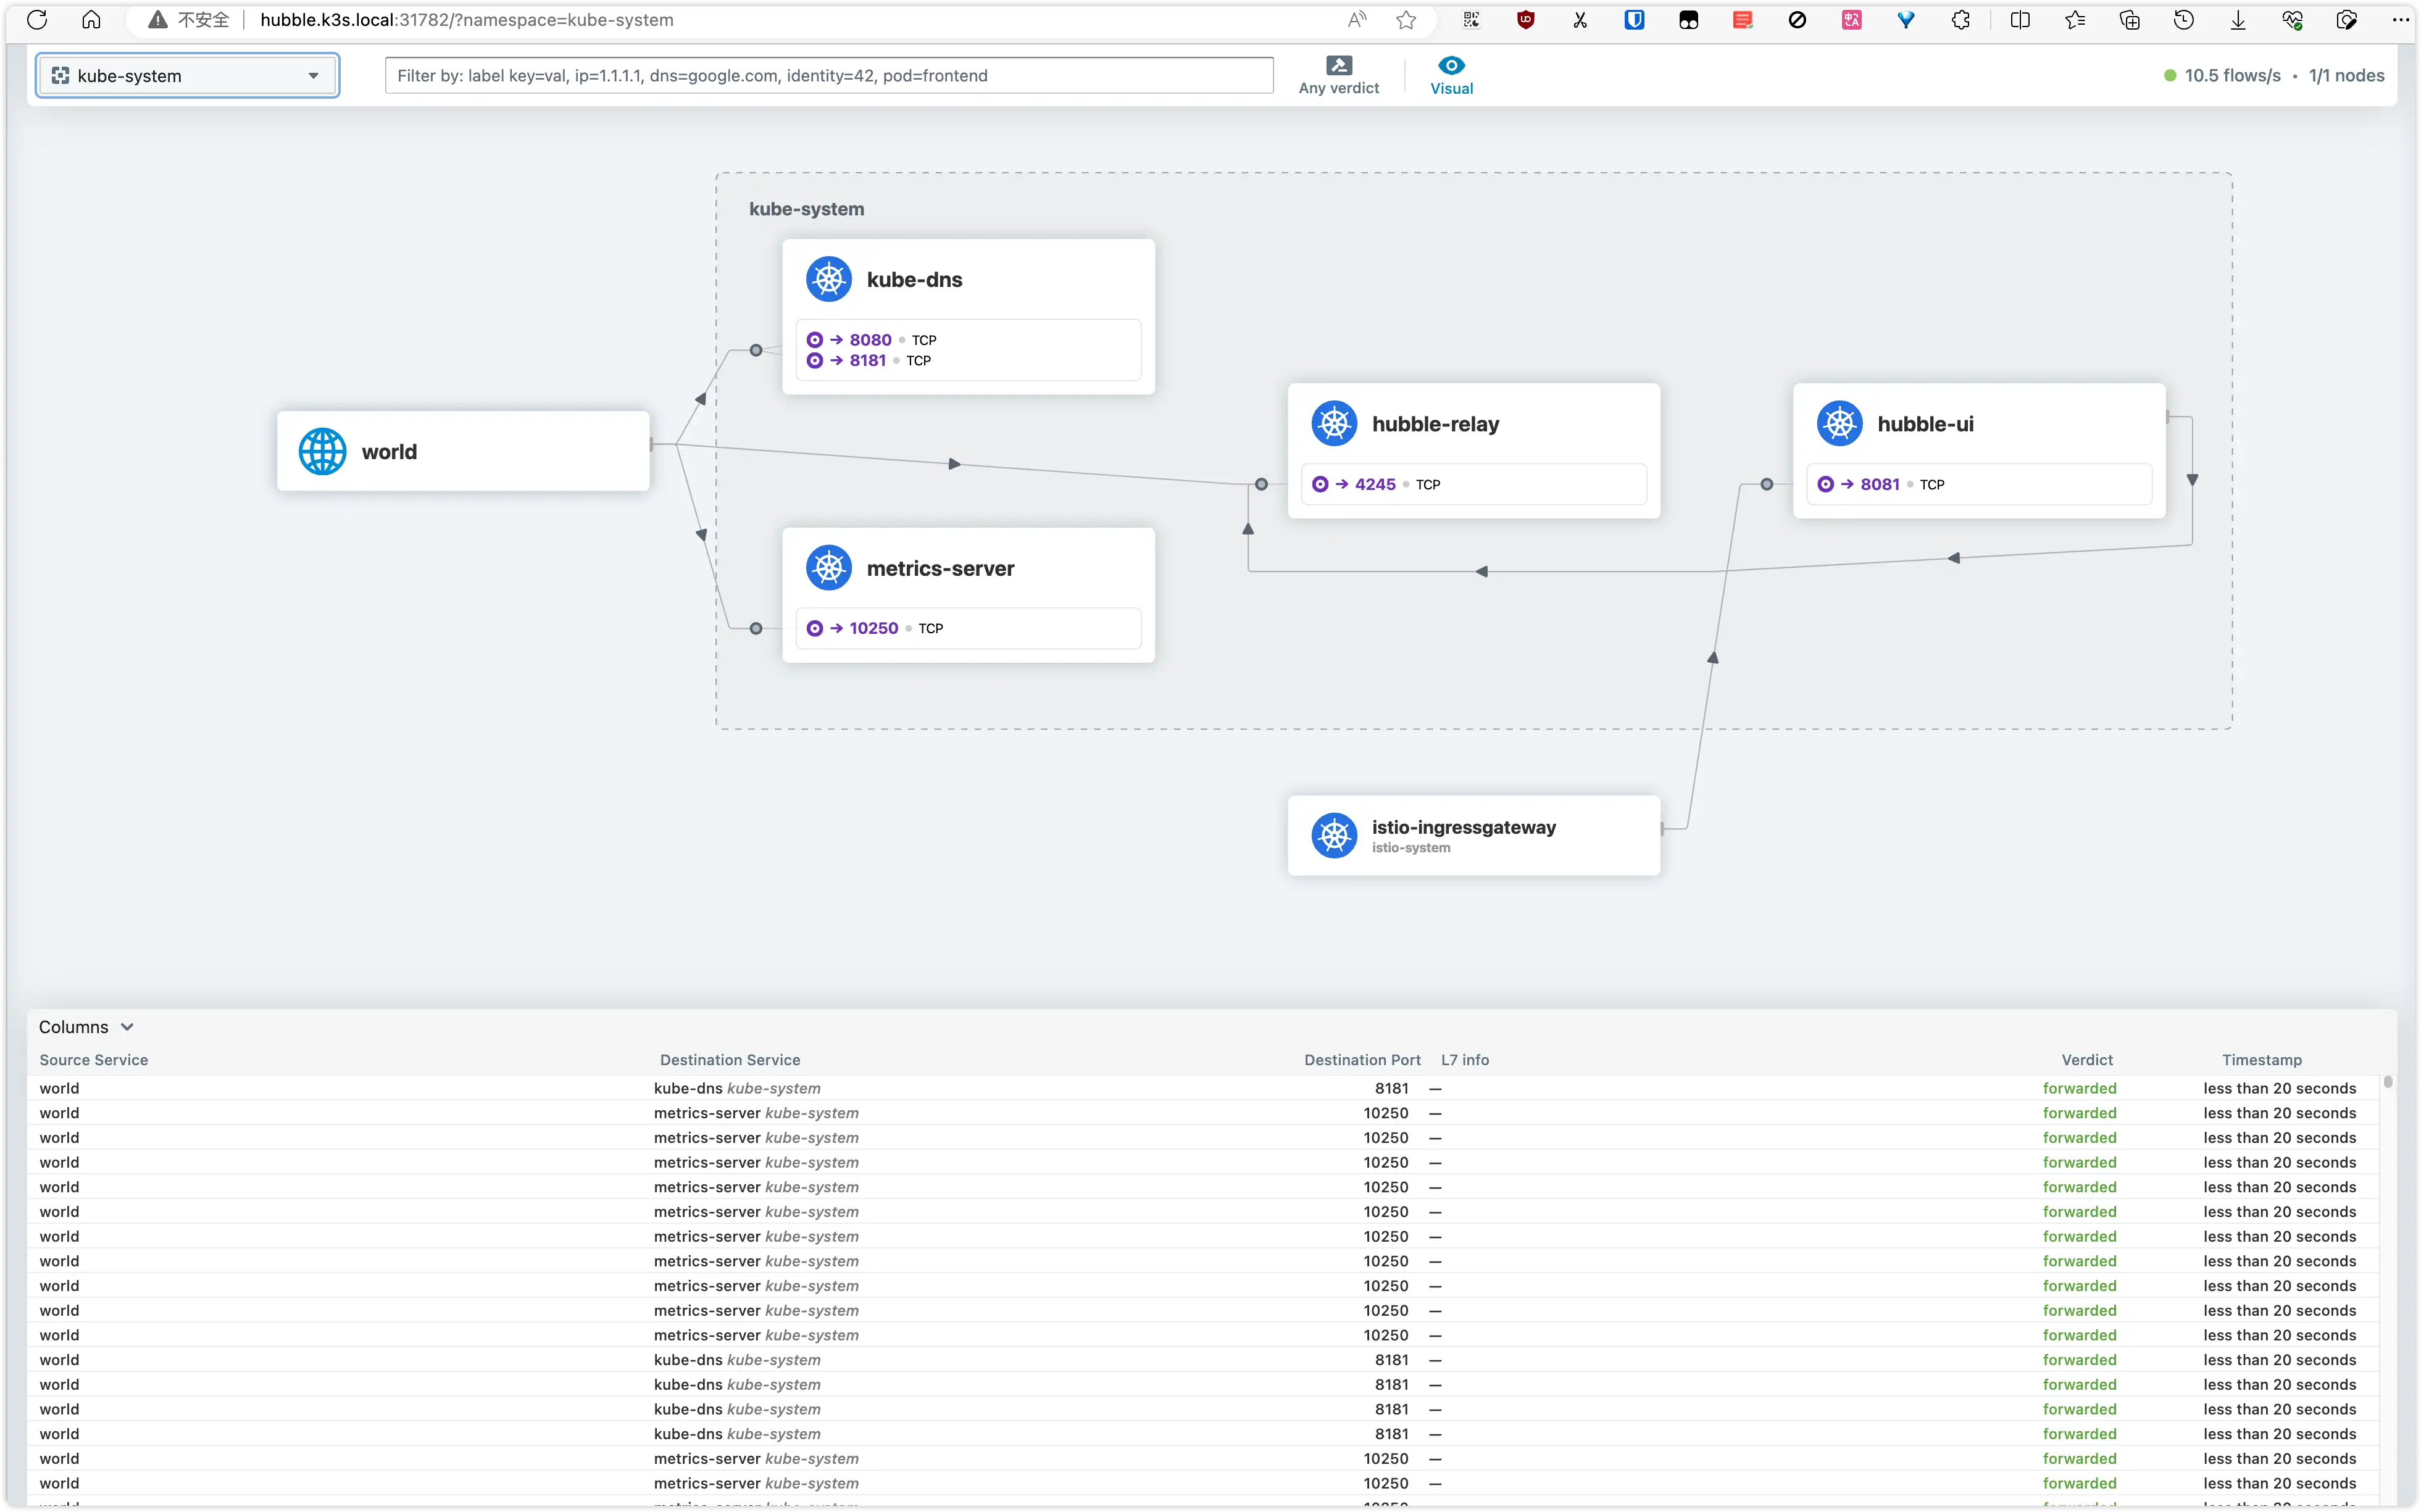Click the hubble-relay service icon

[x=1334, y=424]
